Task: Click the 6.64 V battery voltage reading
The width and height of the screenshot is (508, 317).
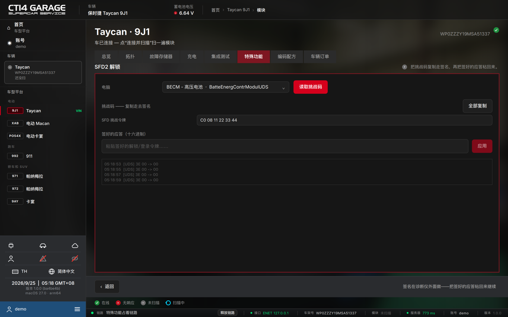Action: [186, 13]
